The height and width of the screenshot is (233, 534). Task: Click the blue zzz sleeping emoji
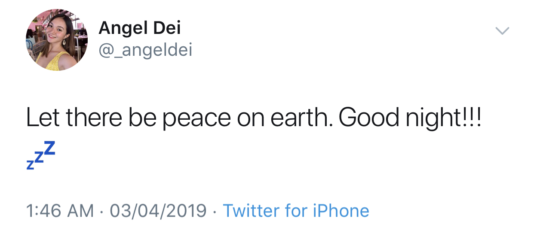click(x=41, y=155)
